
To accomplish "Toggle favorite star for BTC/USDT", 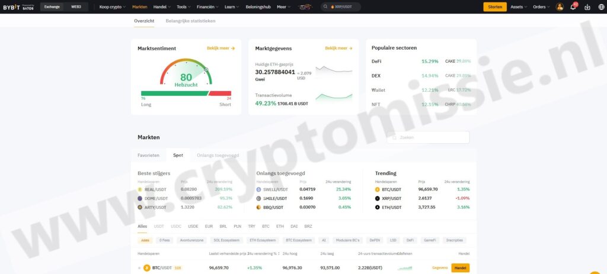I will point(139,268).
